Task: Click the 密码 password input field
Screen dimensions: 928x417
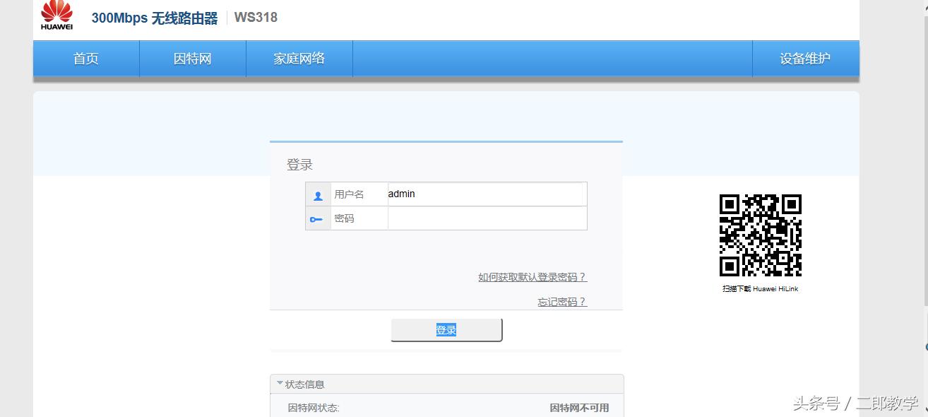Action: [x=487, y=219]
